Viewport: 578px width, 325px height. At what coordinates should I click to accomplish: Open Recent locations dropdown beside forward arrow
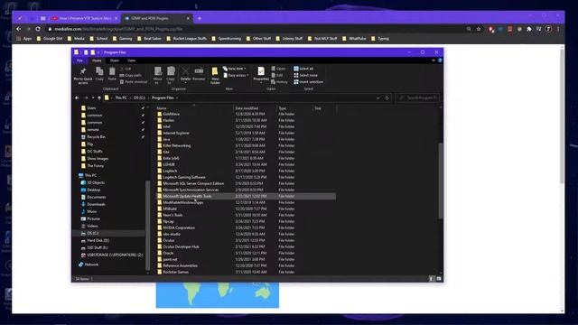pyautogui.click(x=93, y=98)
